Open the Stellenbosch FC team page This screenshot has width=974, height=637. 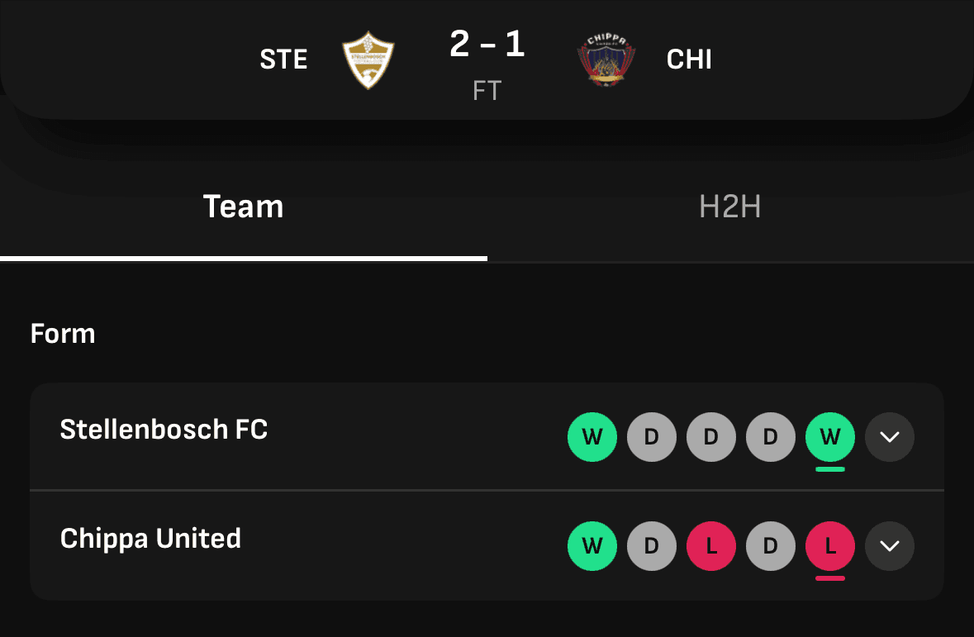(x=164, y=430)
